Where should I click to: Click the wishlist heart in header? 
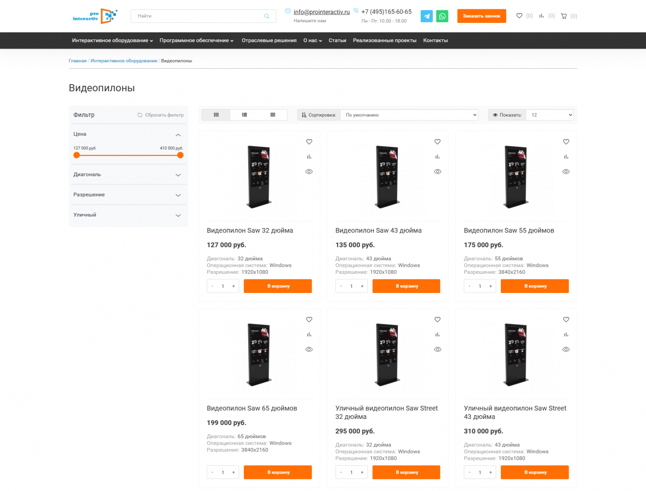pos(519,16)
